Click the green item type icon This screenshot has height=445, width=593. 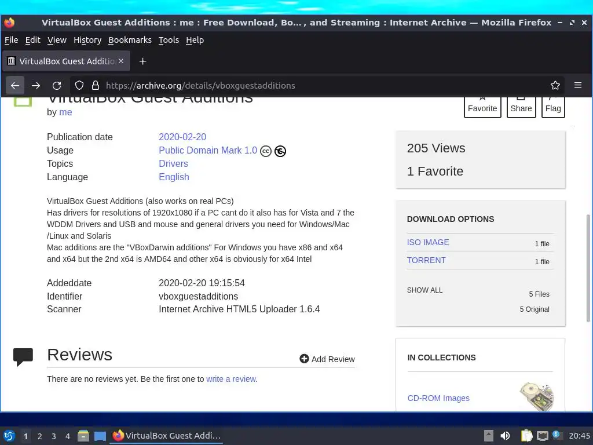pos(23,102)
